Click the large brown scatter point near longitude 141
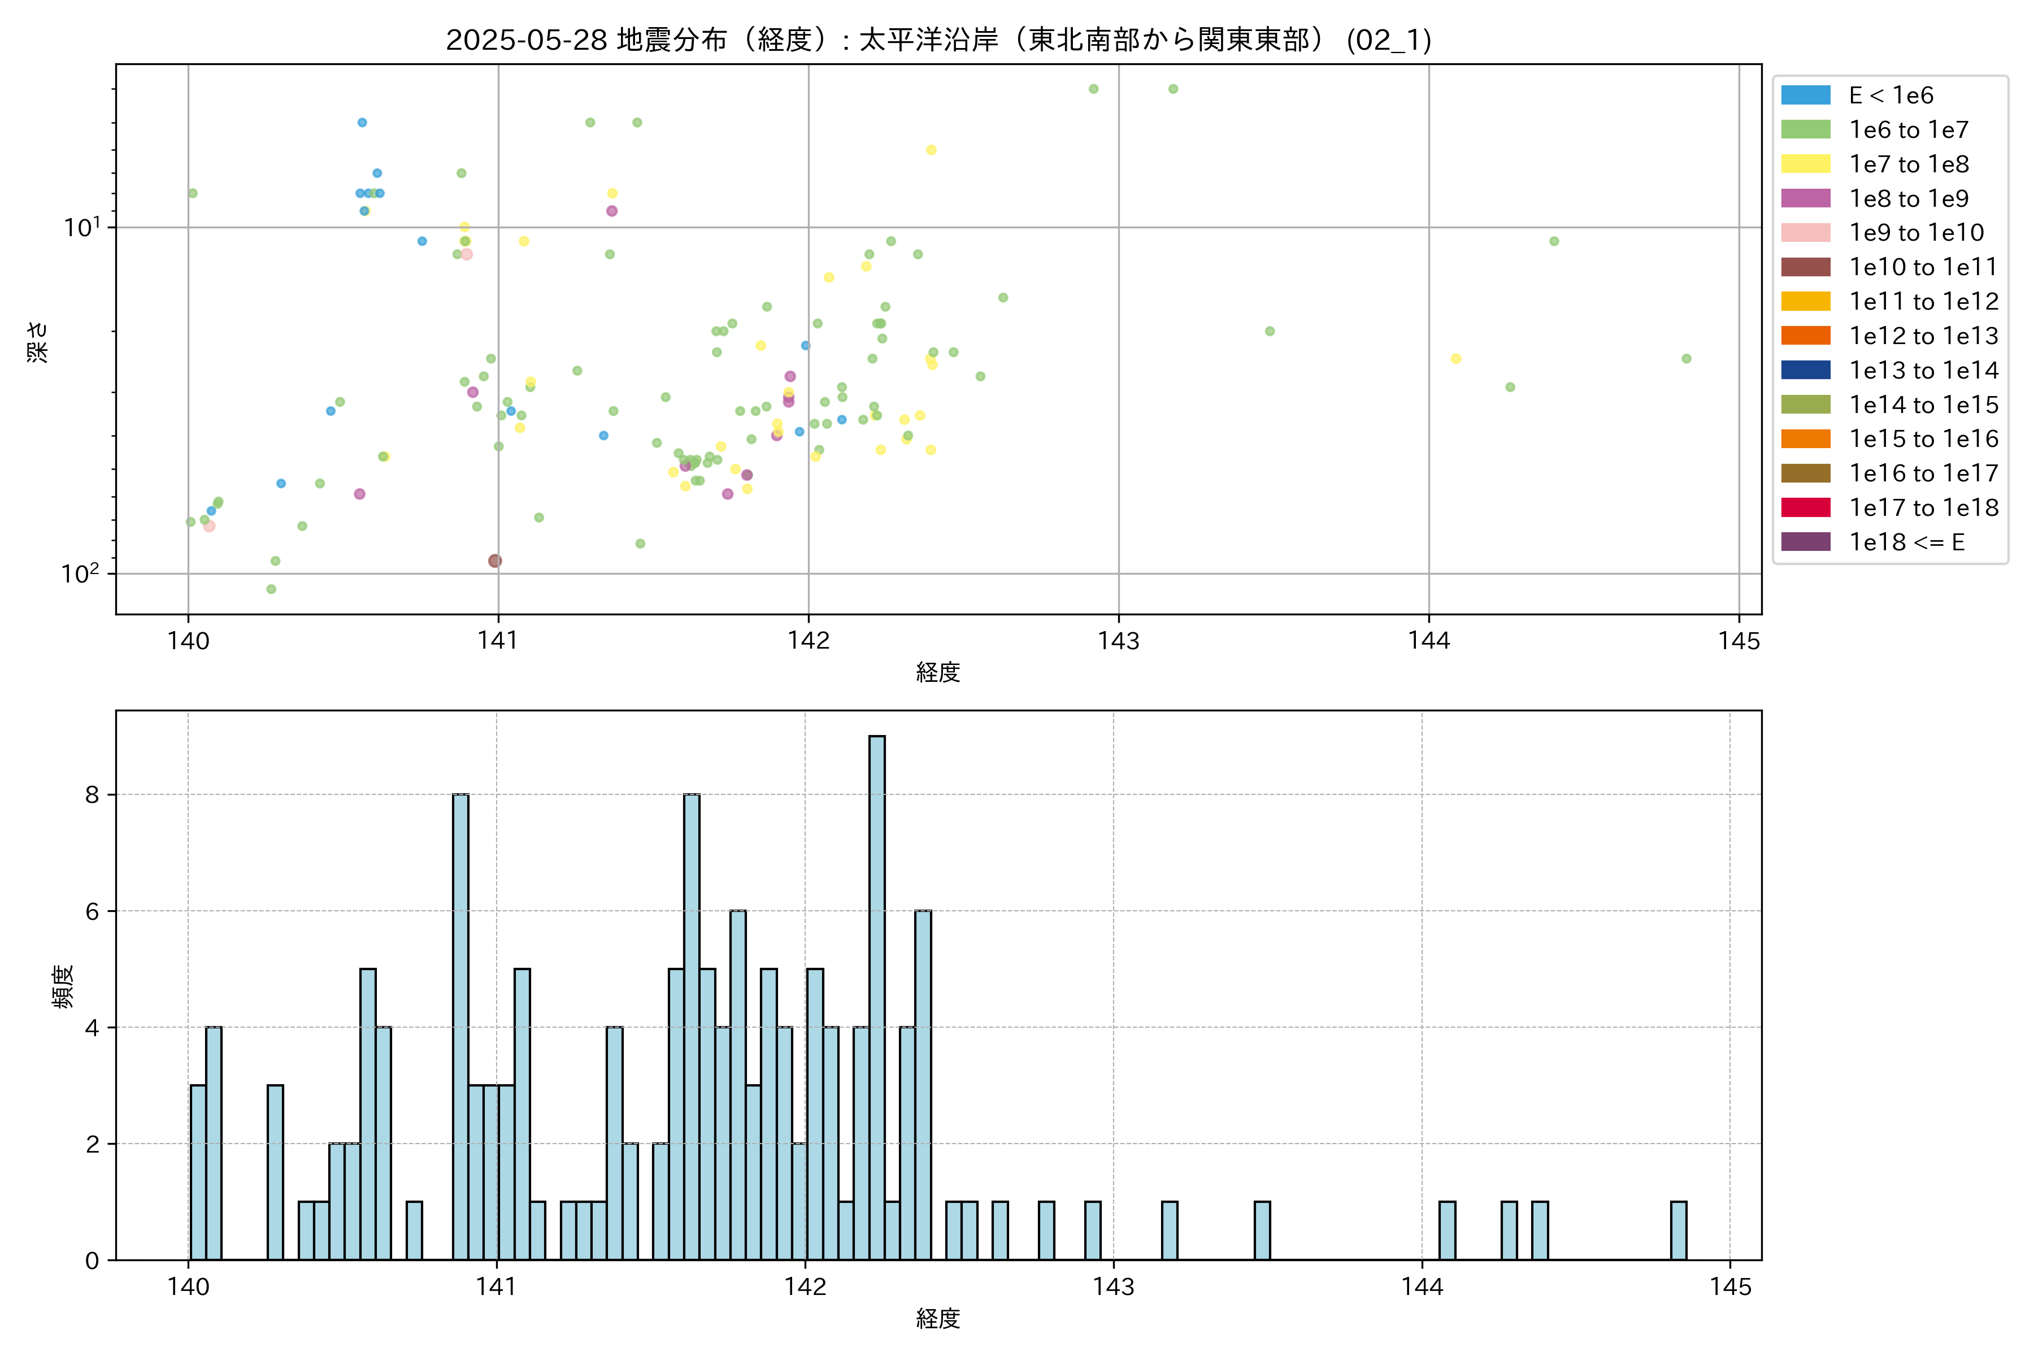 click(495, 560)
